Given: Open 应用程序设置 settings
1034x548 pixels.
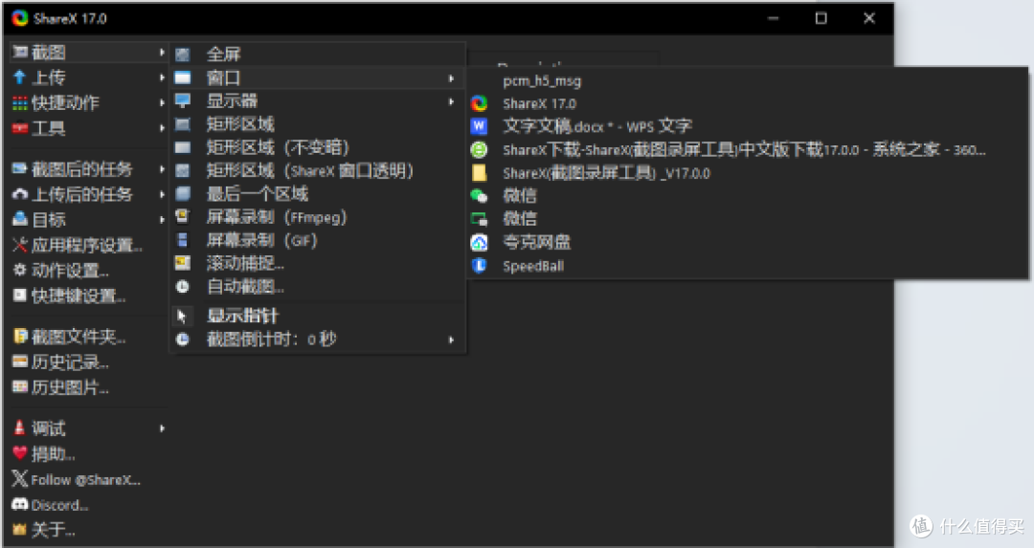Looking at the screenshot, I should [88, 245].
